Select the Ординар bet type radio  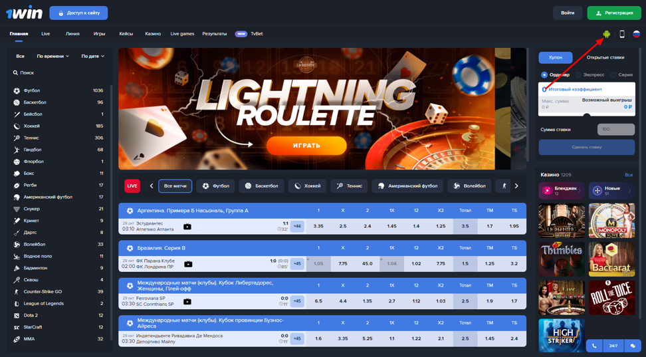tap(544, 74)
